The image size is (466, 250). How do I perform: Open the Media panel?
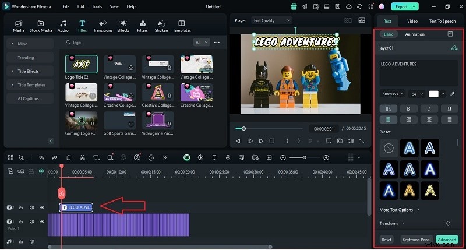click(19, 26)
